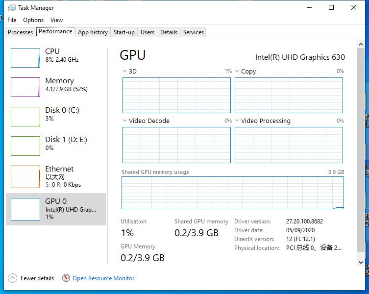Expand the Video Processing engine dropdown

pos(237,121)
